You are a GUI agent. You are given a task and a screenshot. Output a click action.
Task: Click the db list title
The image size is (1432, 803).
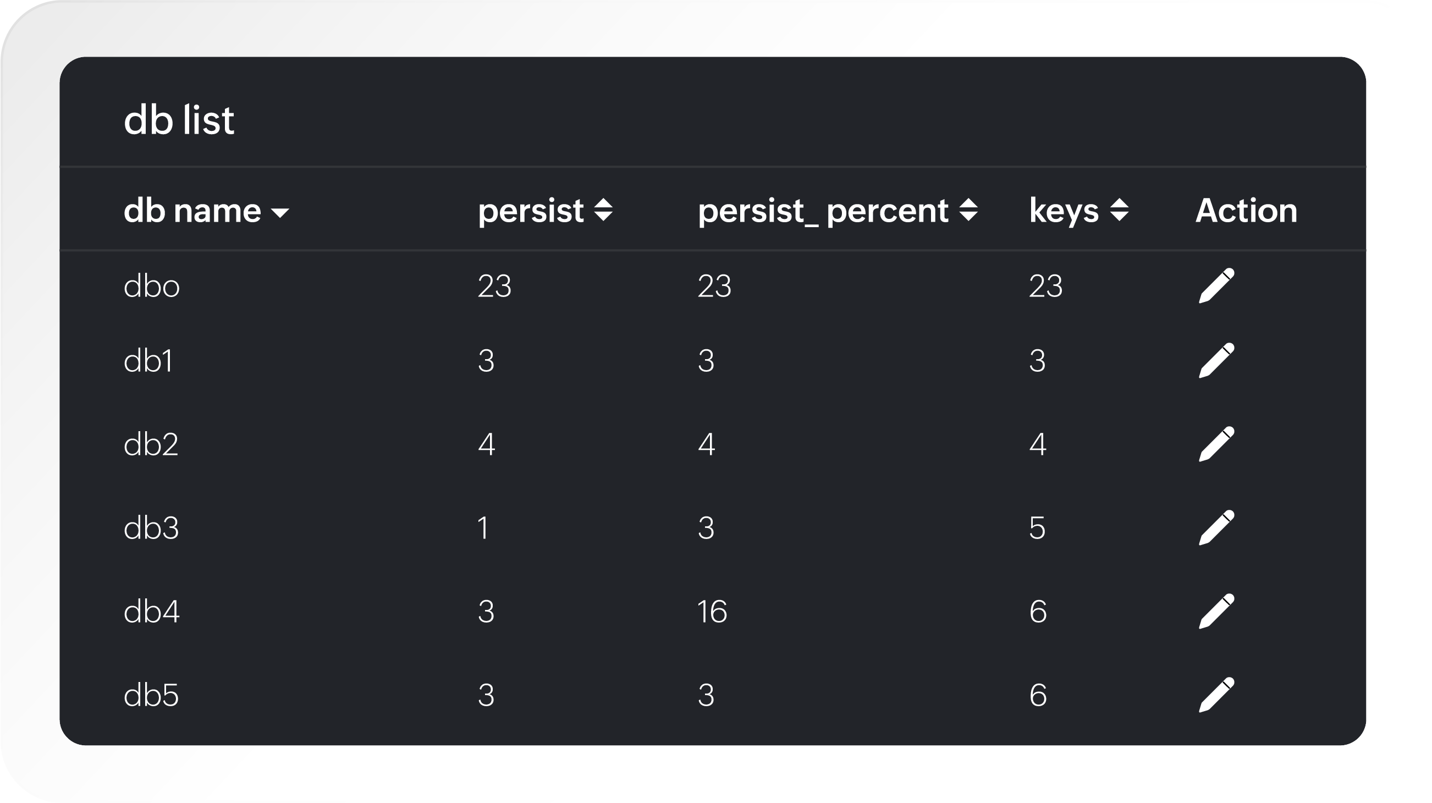coord(179,120)
